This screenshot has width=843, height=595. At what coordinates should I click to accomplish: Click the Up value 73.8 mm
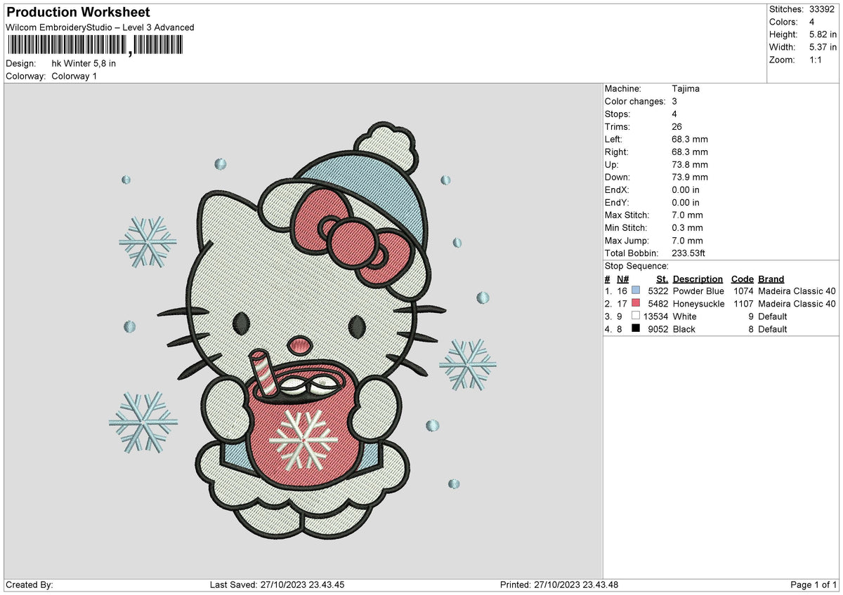point(690,164)
